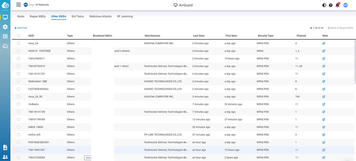Edit note for MBUX 18836 row

[324, 127]
